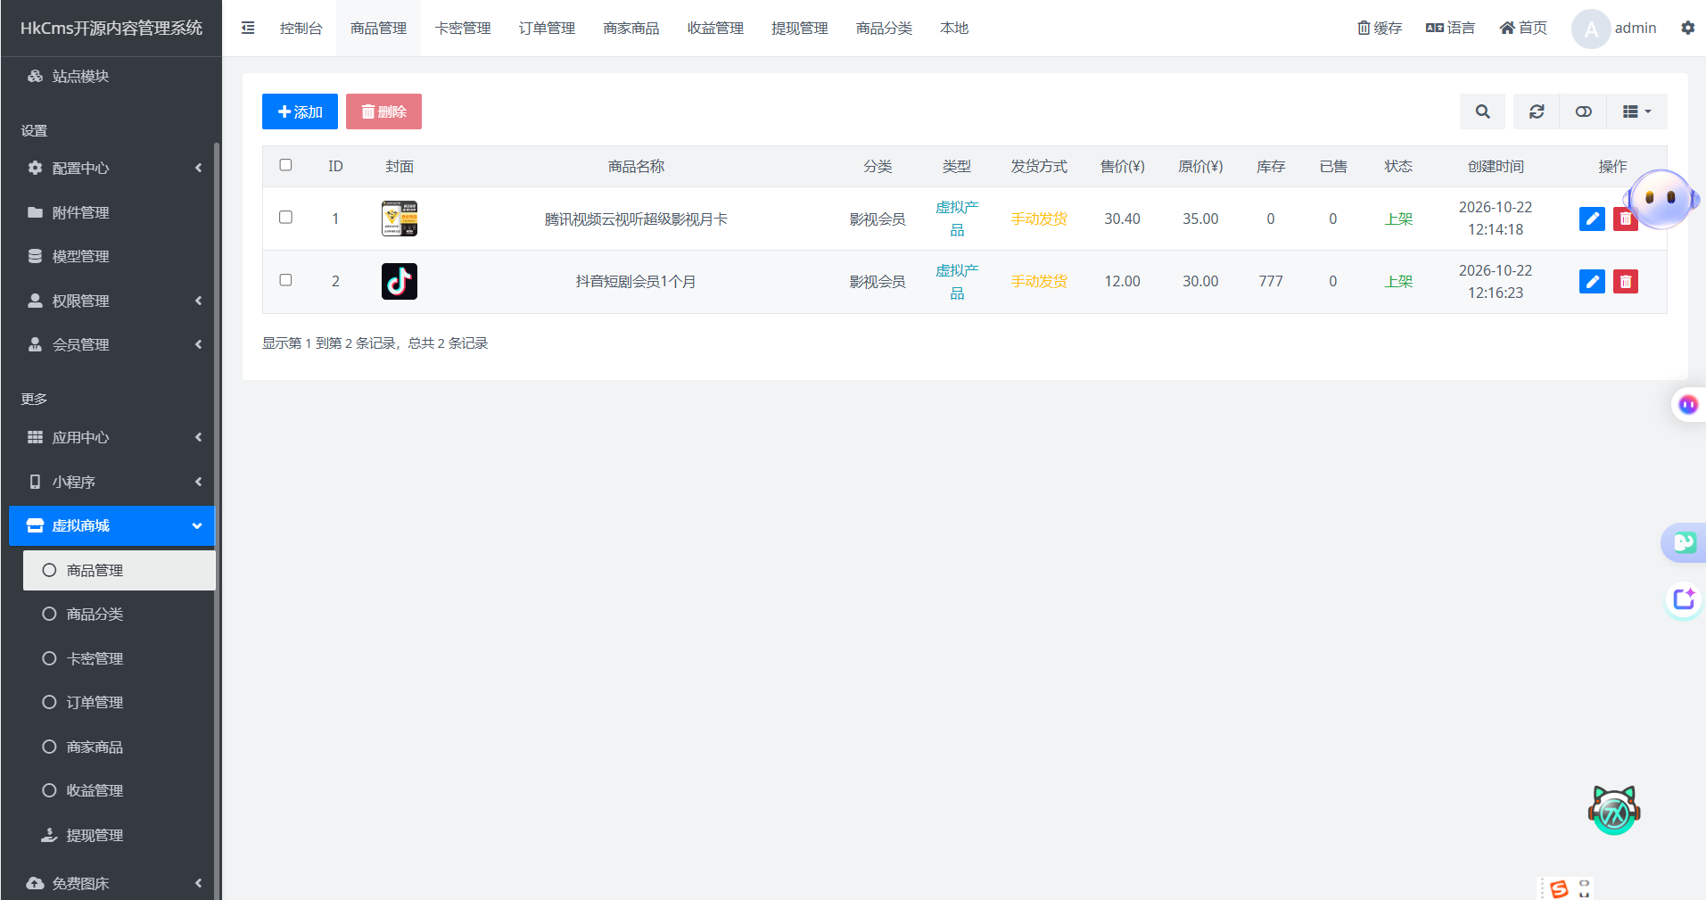This screenshot has height=900, width=1706.
Task: Check the row with ID 2
Action: click(x=285, y=280)
